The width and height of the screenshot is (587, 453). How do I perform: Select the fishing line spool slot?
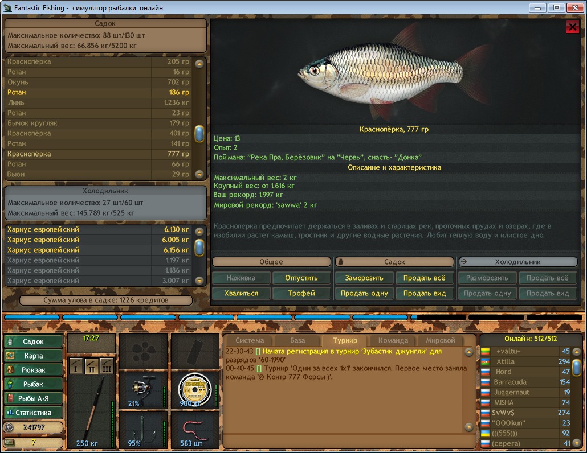[195, 389]
